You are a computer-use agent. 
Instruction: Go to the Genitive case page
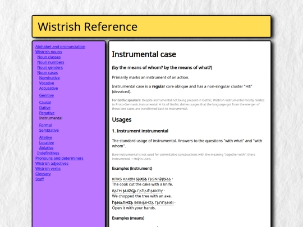click(47, 95)
